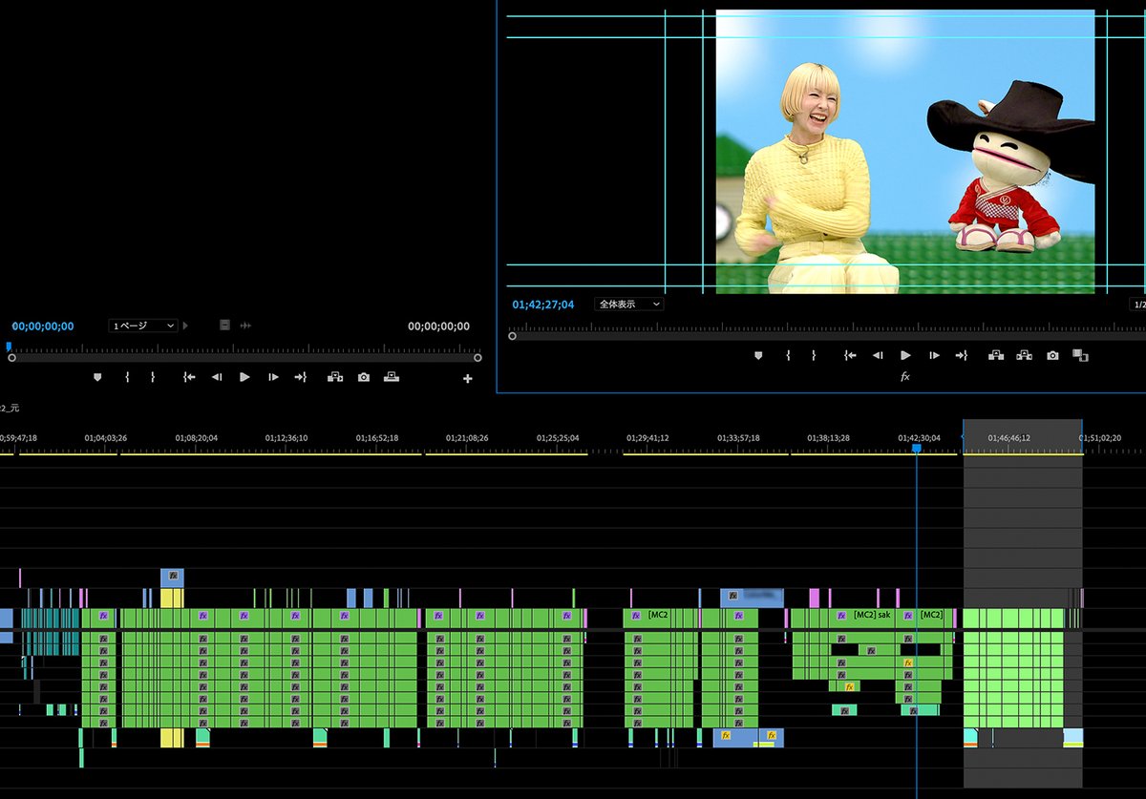Step forward one frame in Source monitor

pyautogui.click(x=273, y=377)
